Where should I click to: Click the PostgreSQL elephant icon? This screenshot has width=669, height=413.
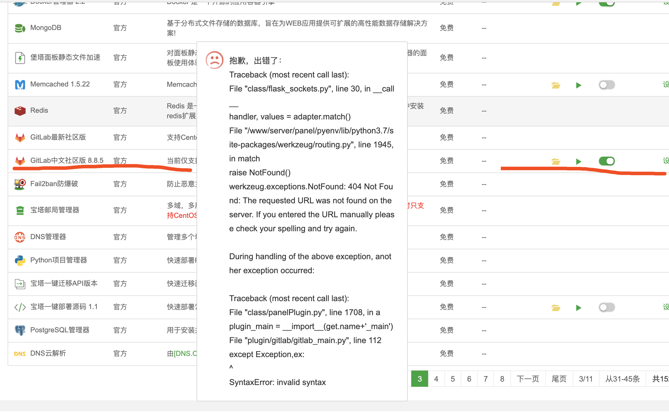(x=20, y=330)
